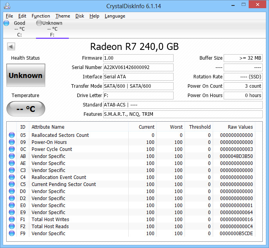269x248 pixels.
Task: Click status orb for F9 Vendor Specific row
Action: tap(12, 233)
